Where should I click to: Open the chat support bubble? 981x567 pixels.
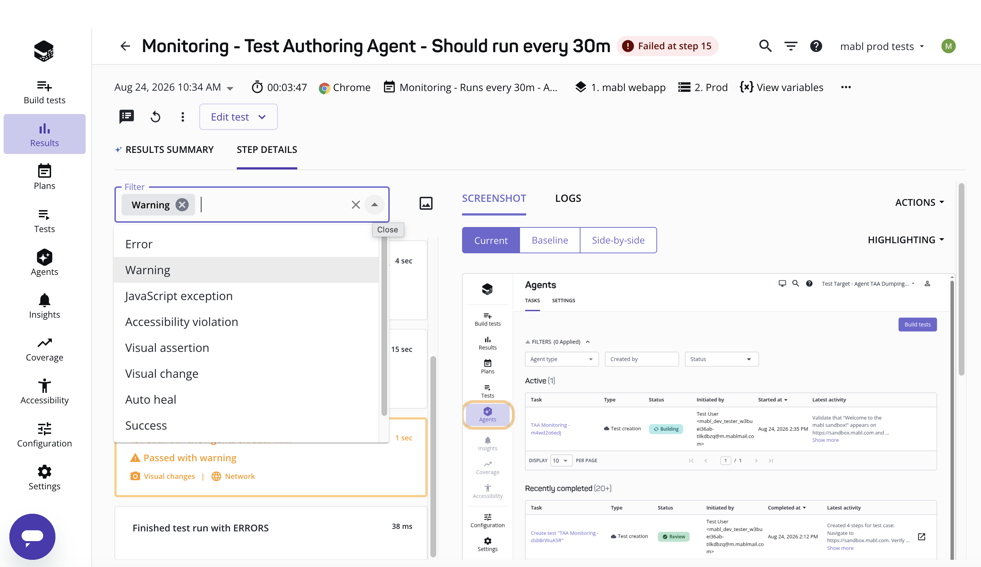tap(32, 537)
